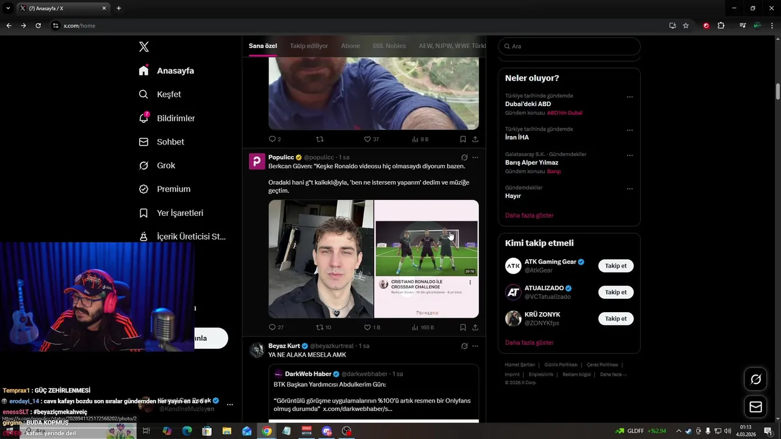Grok icon on Populicc post header
The width and height of the screenshot is (781, 439).
point(464,157)
